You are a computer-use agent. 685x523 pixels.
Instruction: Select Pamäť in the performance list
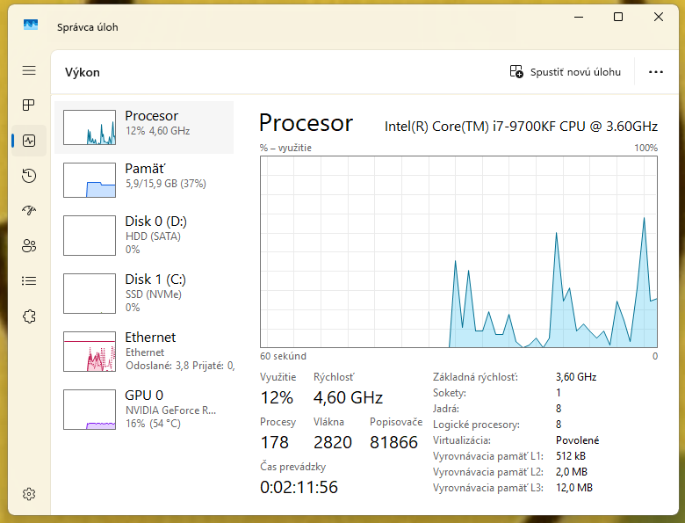point(144,179)
